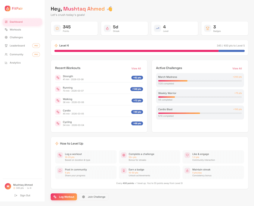The width and height of the screenshot is (254, 206).
Task: Open the Analytics page
Action: click(22, 63)
